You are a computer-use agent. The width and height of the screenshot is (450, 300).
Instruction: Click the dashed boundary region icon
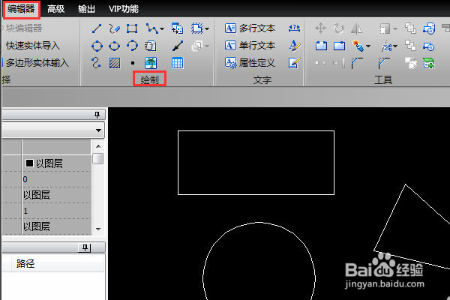197,28
